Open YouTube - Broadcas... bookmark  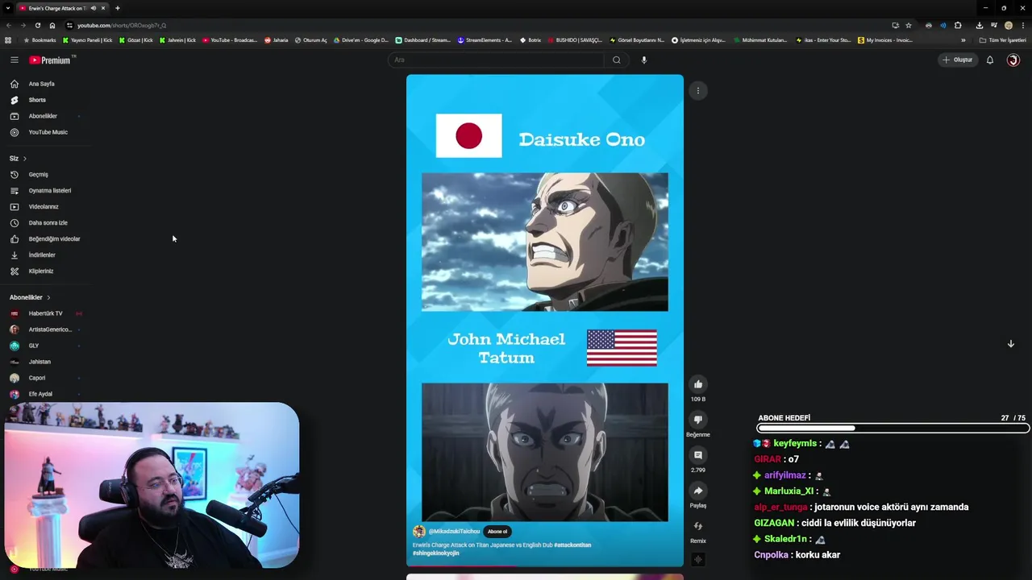tap(230, 40)
